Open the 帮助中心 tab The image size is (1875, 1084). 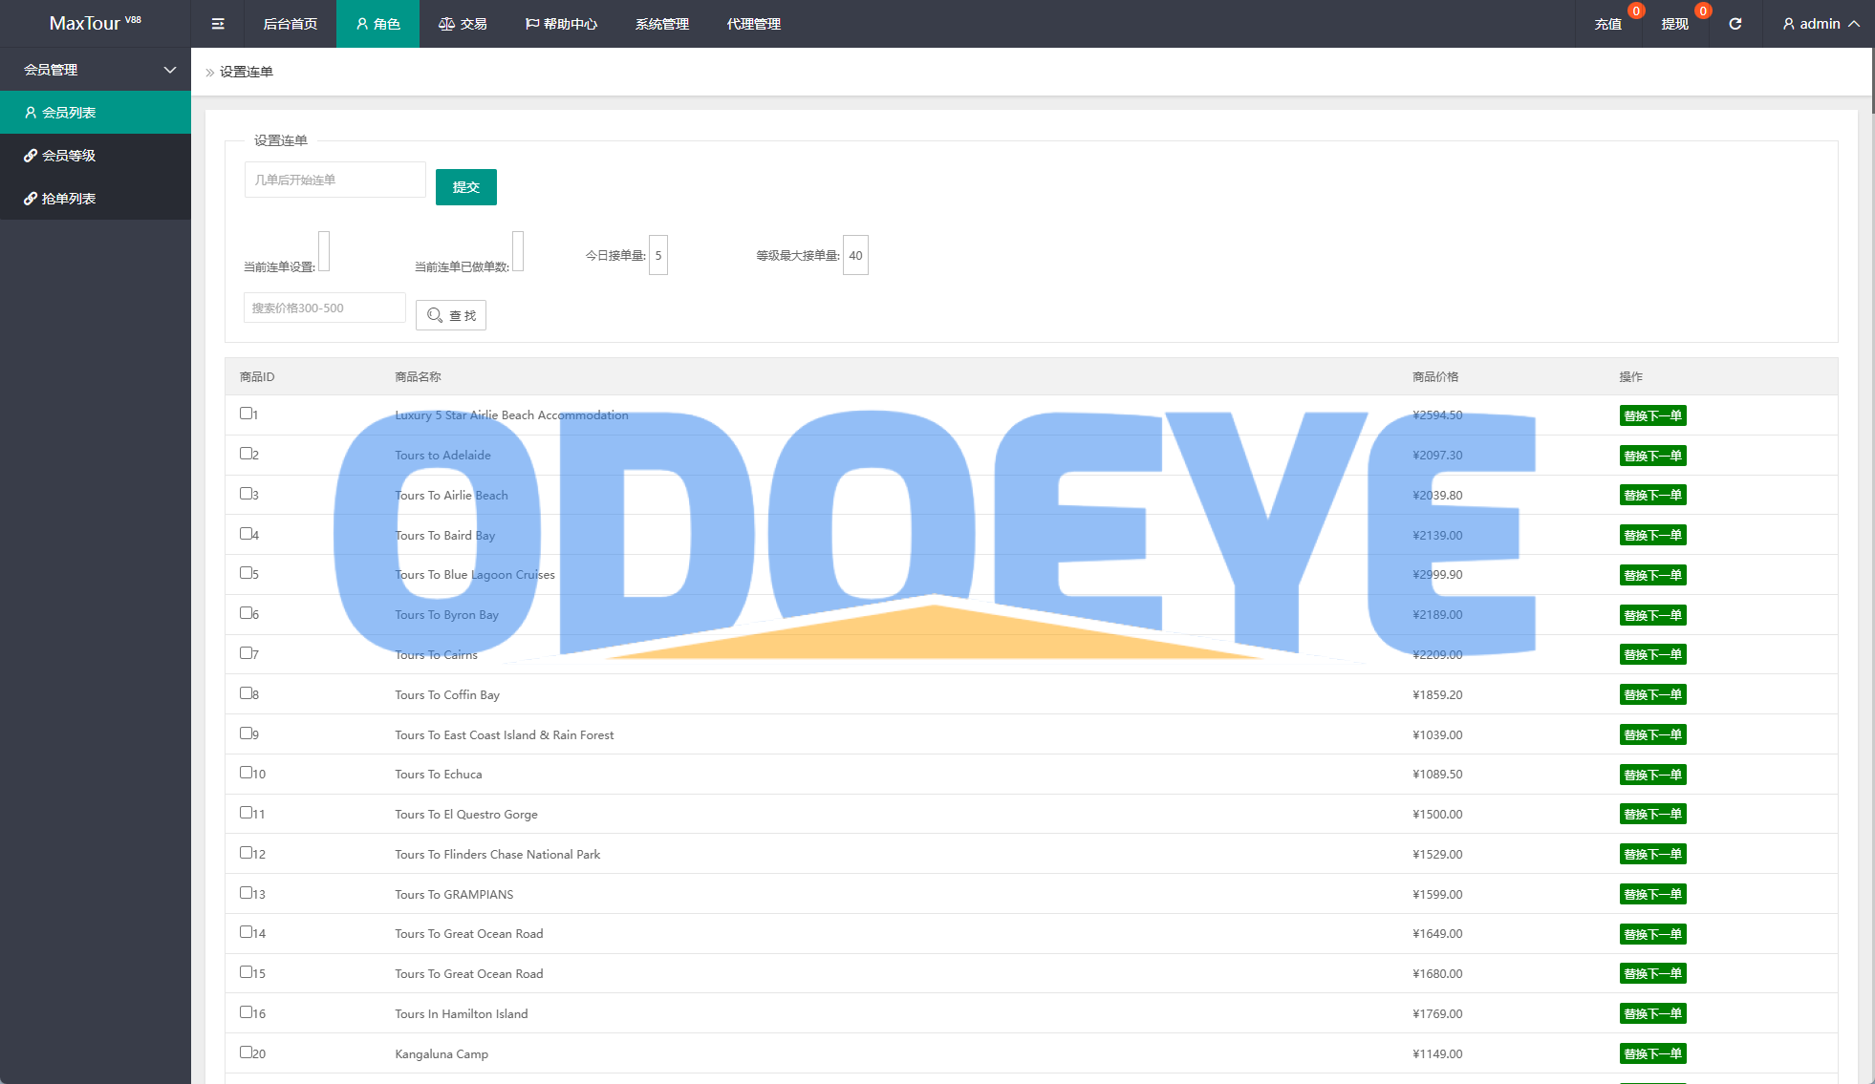561,24
